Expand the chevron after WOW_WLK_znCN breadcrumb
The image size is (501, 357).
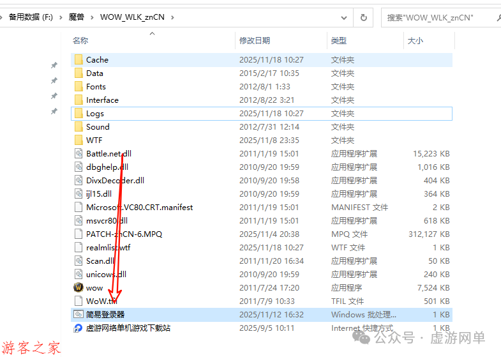172,17
